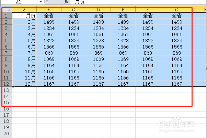The width and height of the screenshot is (207, 138).
Task: Click cell A8 containing 8月
Action: pyautogui.click(x=24, y=59)
